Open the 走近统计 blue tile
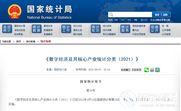Viewport: 181px width, 111px height. (7, 29)
